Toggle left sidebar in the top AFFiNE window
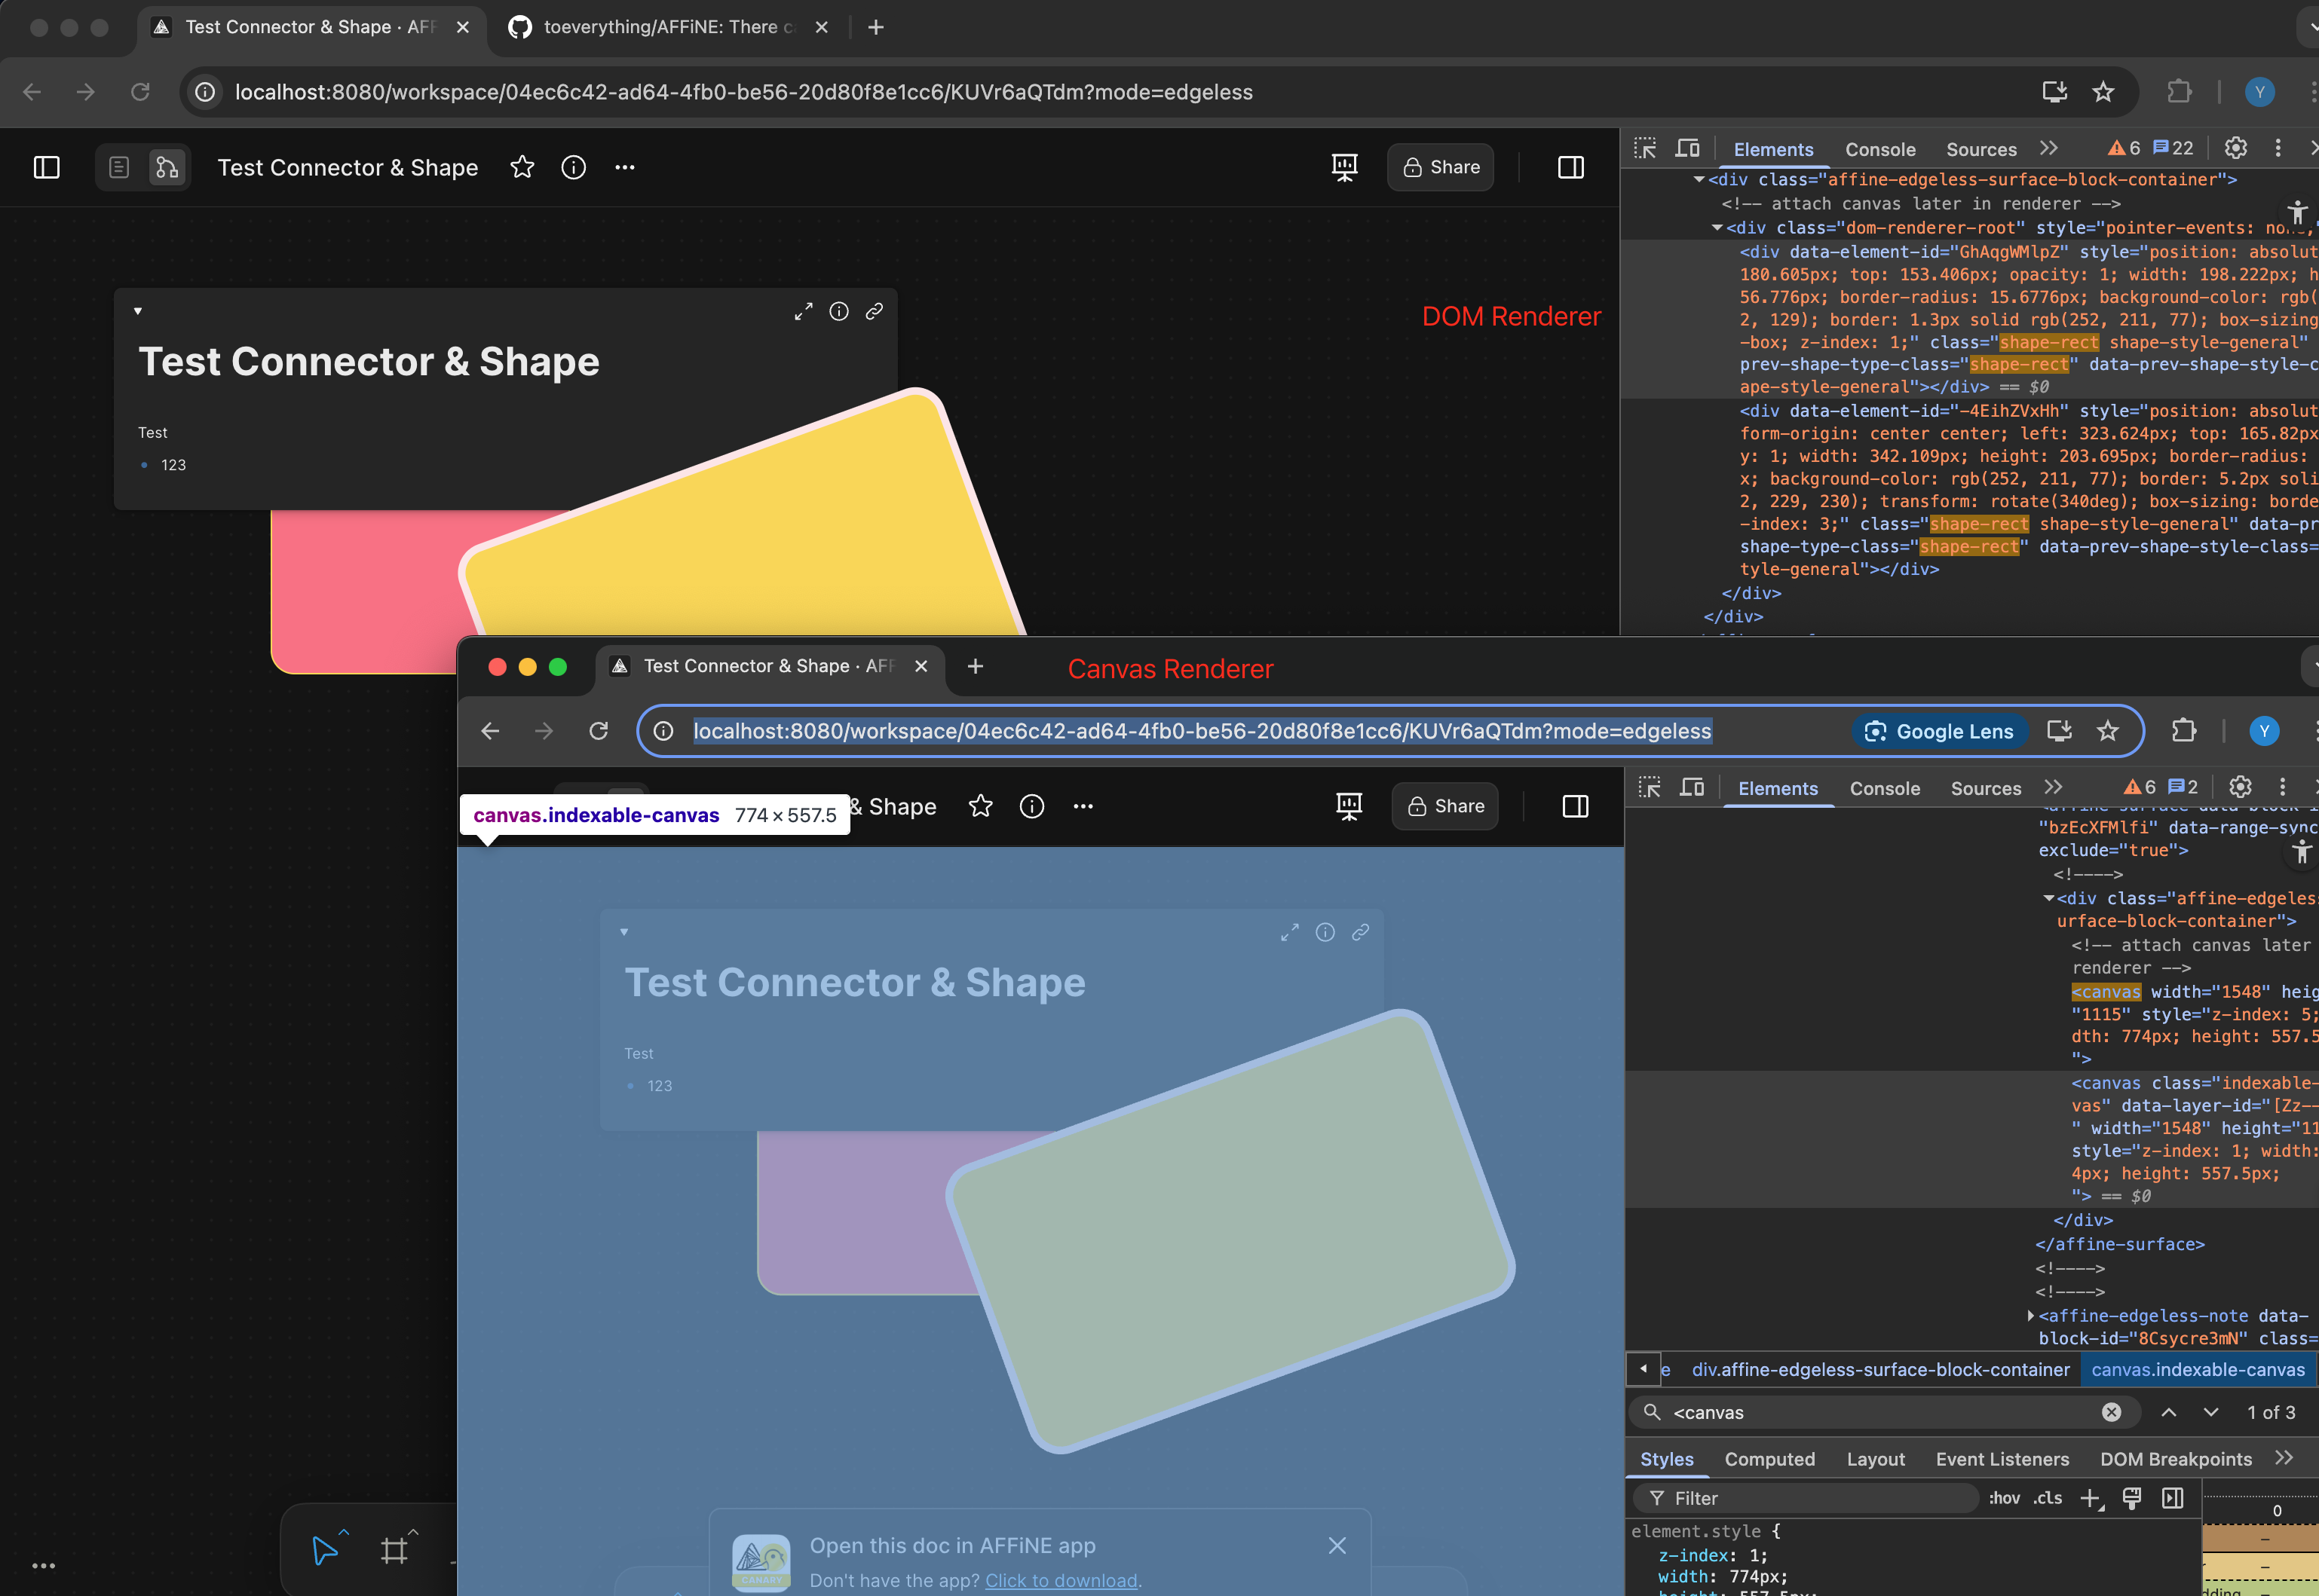This screenshot has width=2319, height=1596. pyautogui.click(x=47, y=167)
